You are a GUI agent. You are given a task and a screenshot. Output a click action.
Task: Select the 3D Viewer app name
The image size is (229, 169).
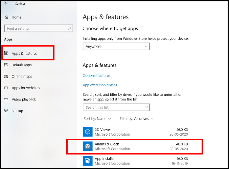(x=103, y=130)
